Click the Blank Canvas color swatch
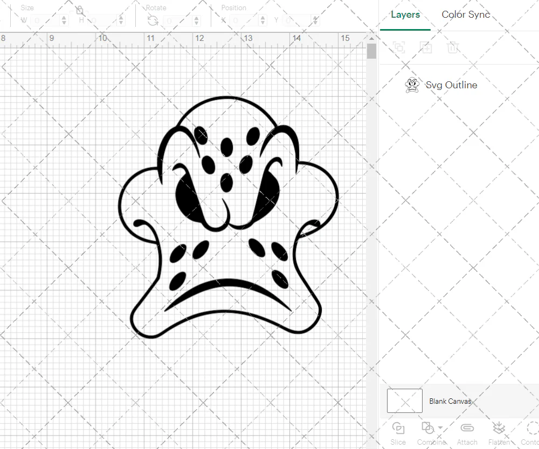Image resolution: width=539 pixels, height=449 pixels. point(404,401)
